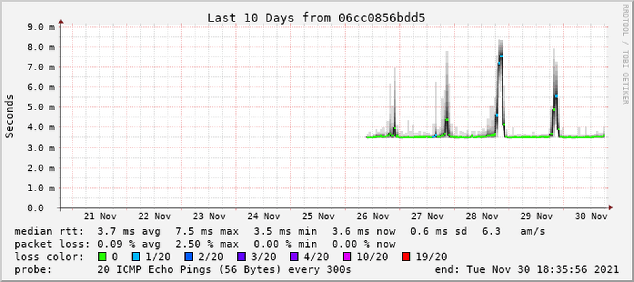Click the '30 Nov' x-axis label
The height and width of the screenshot is (282, 634).
pyautogui.click(x=591, y=216)
